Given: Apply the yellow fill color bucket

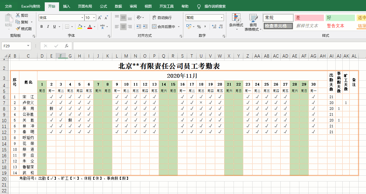Looking at the screenshot, I should tap(80, 27).
